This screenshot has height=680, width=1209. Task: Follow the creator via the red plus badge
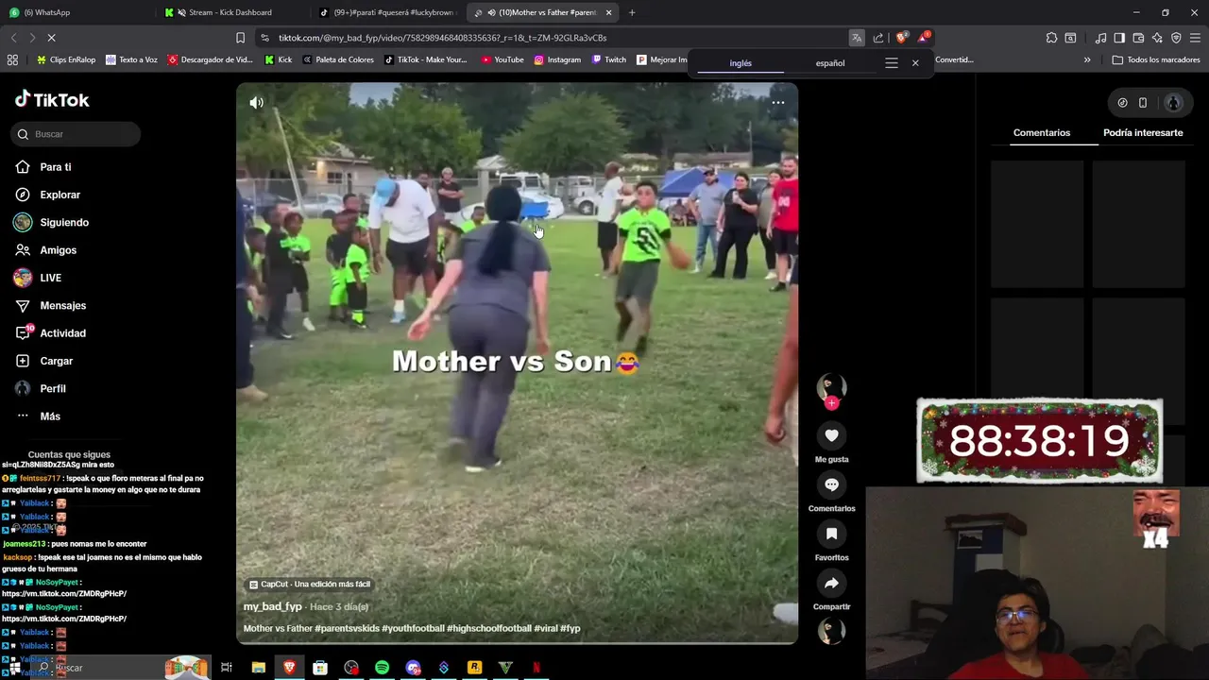[831, 403]
